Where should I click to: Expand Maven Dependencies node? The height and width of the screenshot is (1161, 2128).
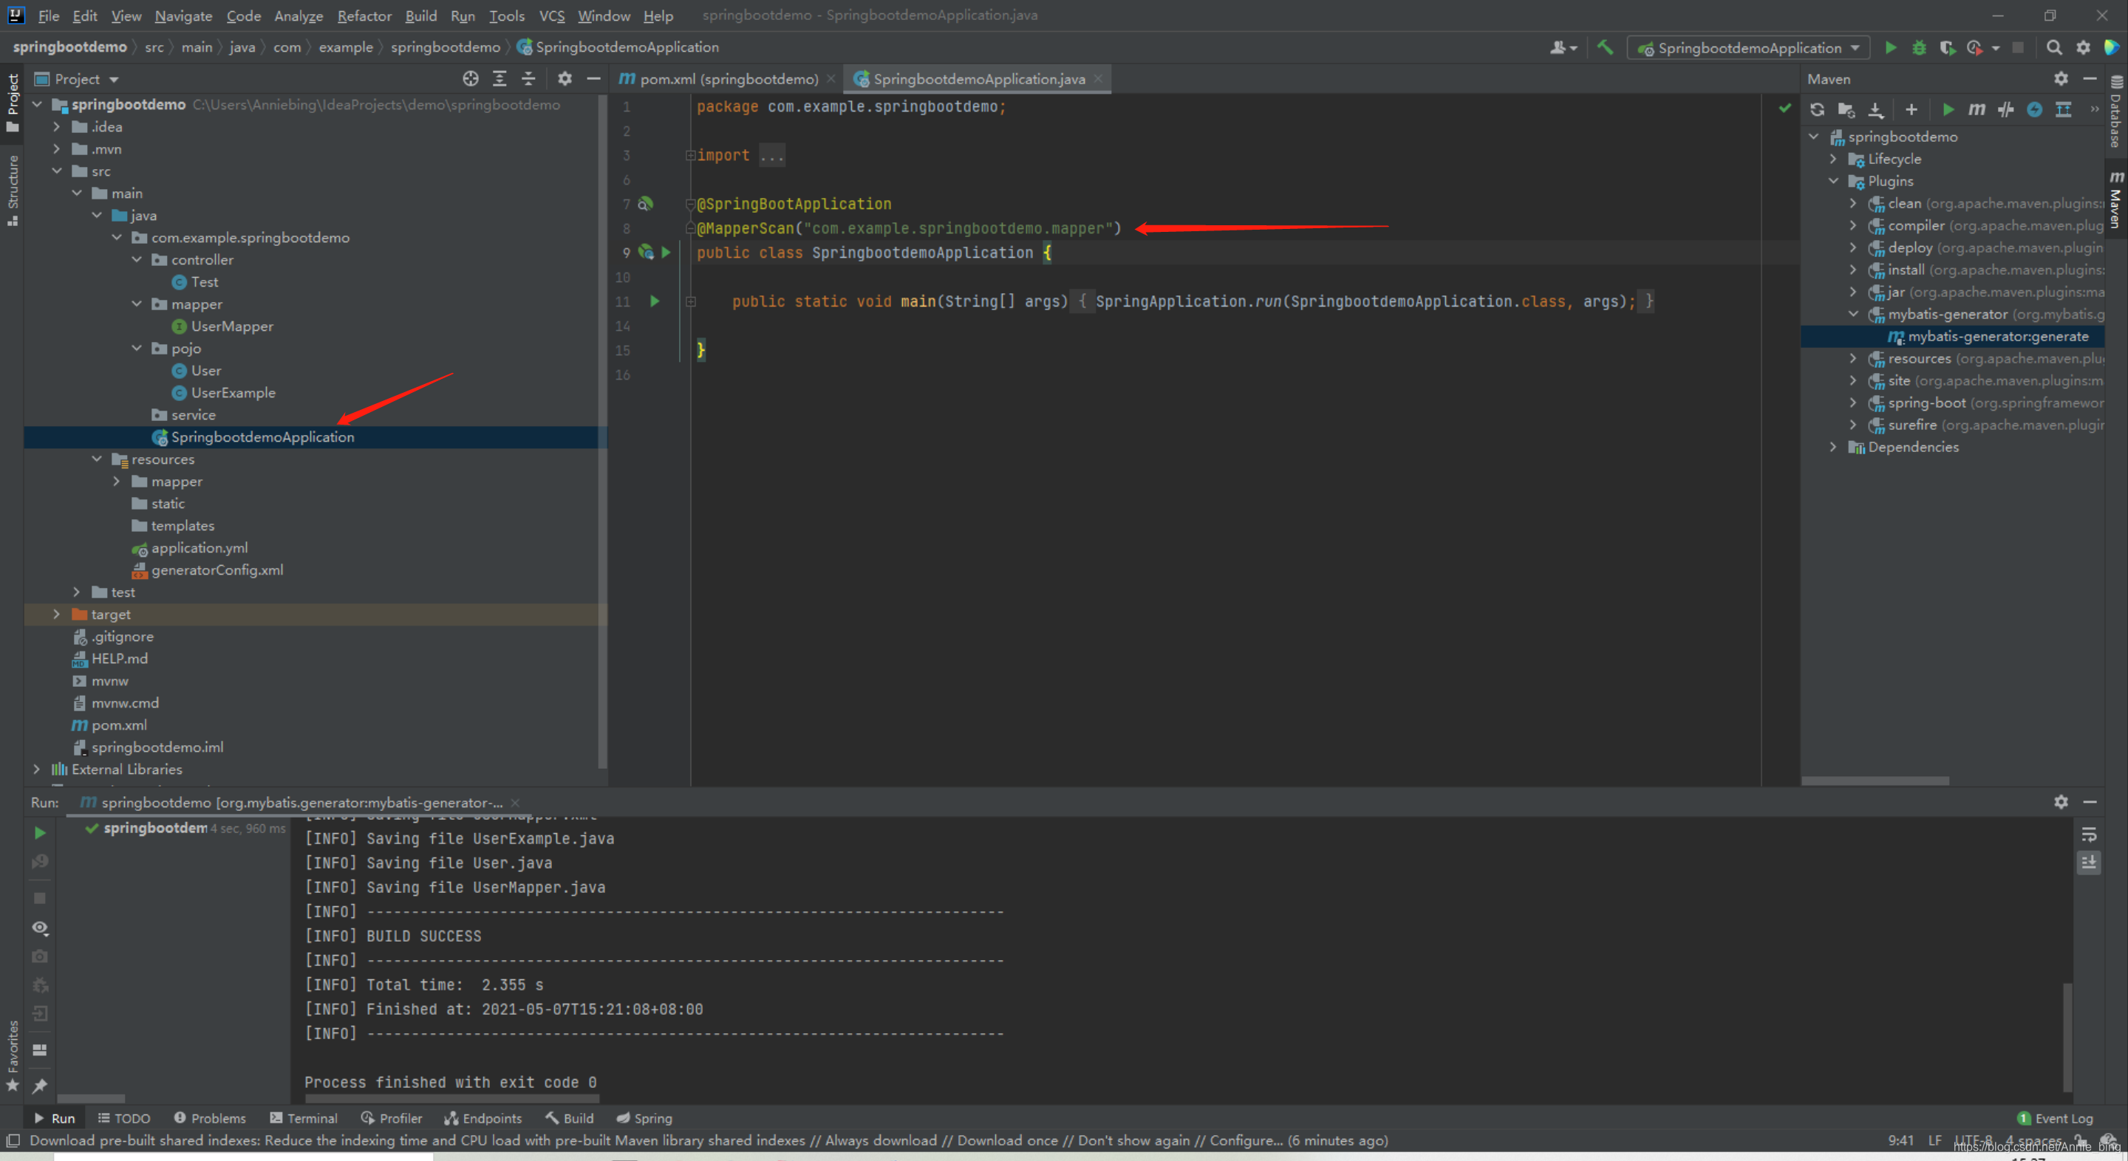1834,447
